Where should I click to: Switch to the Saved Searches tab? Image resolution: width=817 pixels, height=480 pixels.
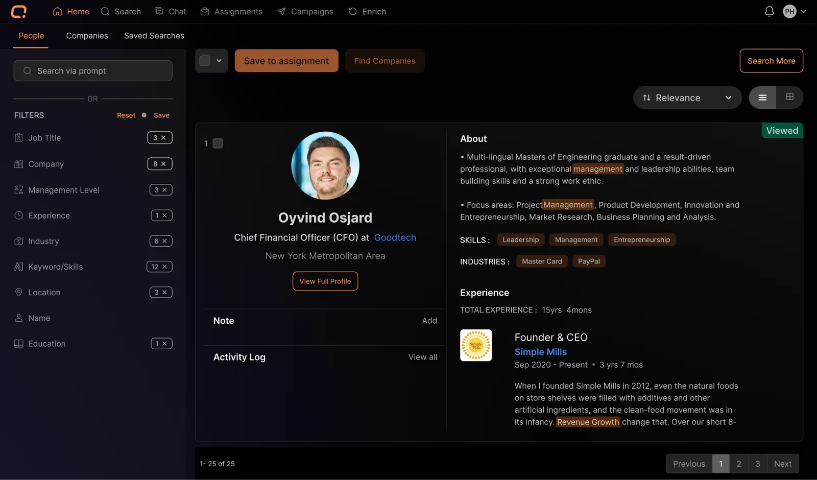[154, 36]
